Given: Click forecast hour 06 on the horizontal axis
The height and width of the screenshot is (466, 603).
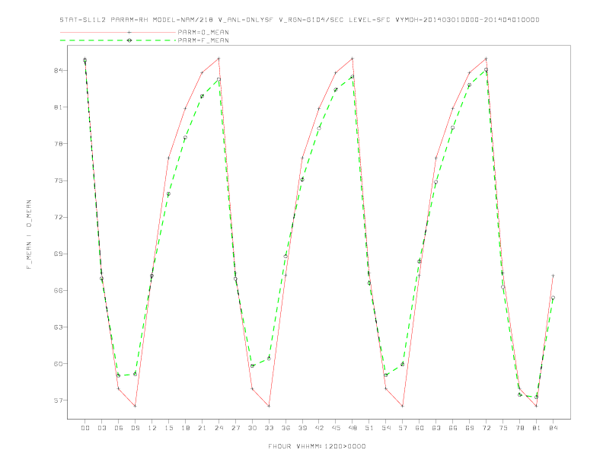Looking at the screenshot, I should [x=119, y=428].
